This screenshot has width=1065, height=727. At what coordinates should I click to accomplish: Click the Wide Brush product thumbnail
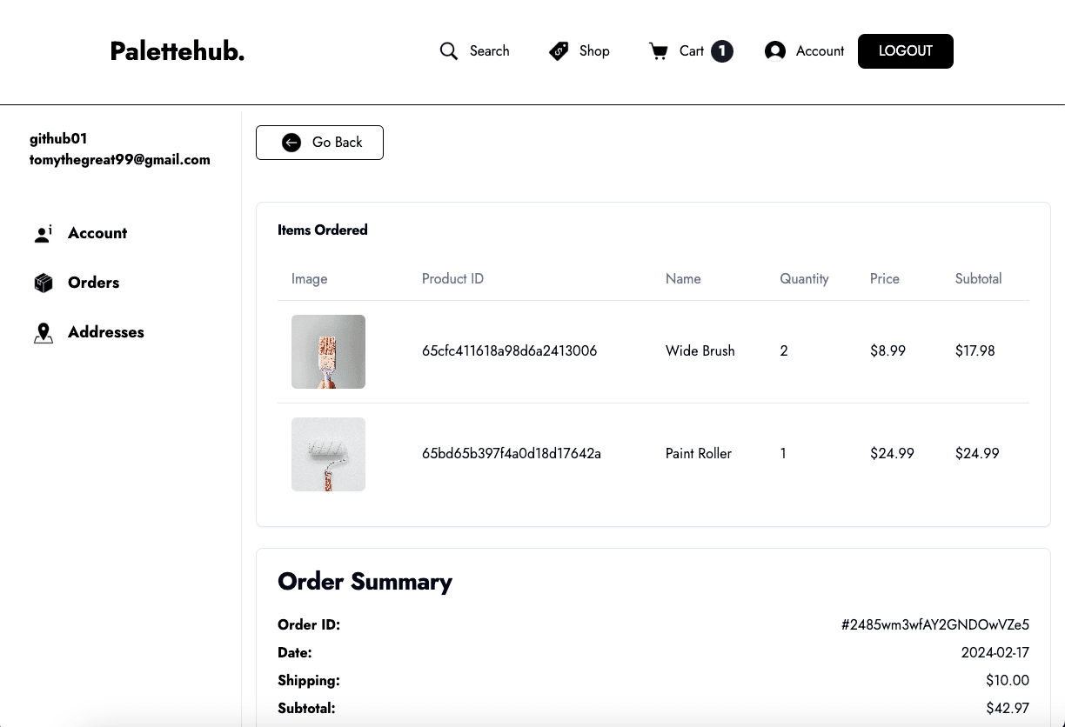pyautogui.click(x=328, y=351)
